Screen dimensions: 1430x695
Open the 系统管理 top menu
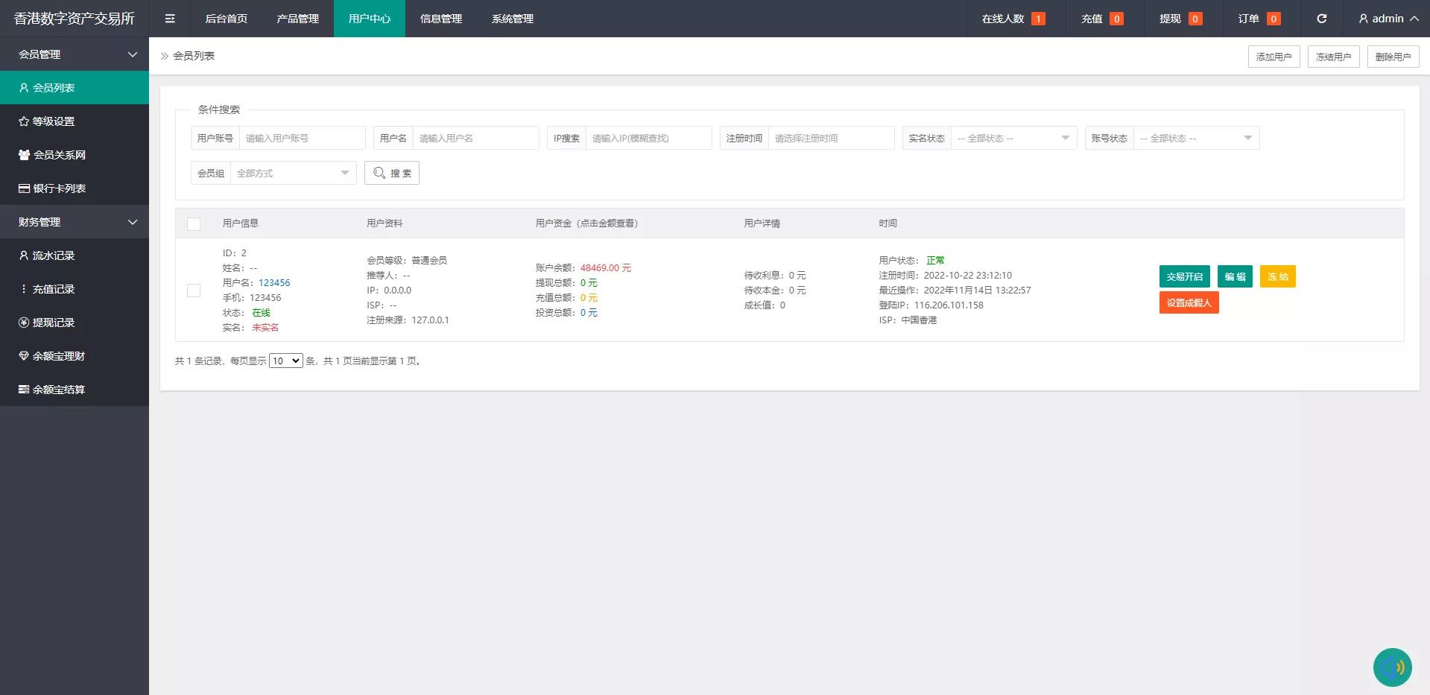click(x=512, y=19)
